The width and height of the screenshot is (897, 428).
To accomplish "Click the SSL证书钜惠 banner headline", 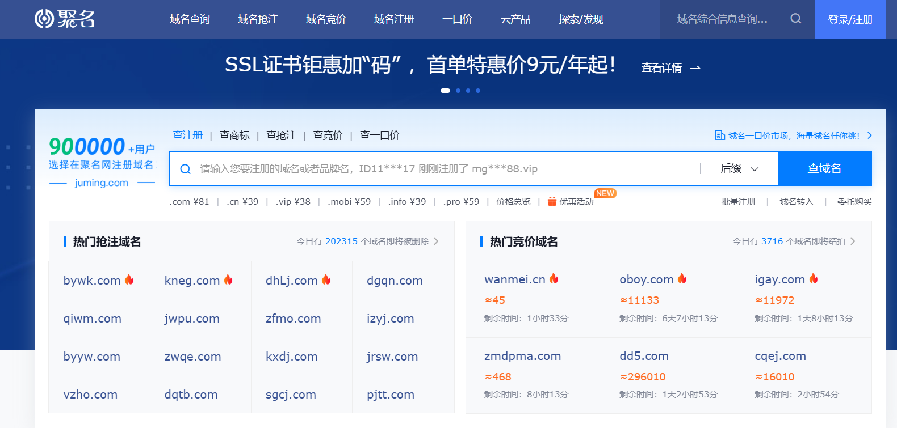I will click(420, 65).
